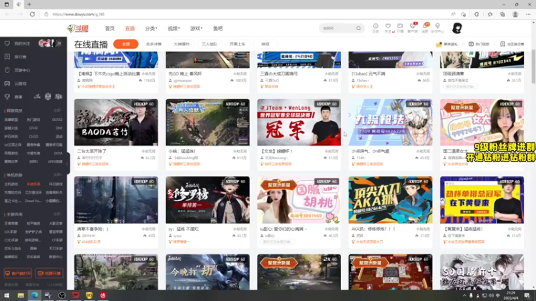This screenshot has width=536, height=301.
Task: Open Edge settings and more menu
Action: point(528,14)
